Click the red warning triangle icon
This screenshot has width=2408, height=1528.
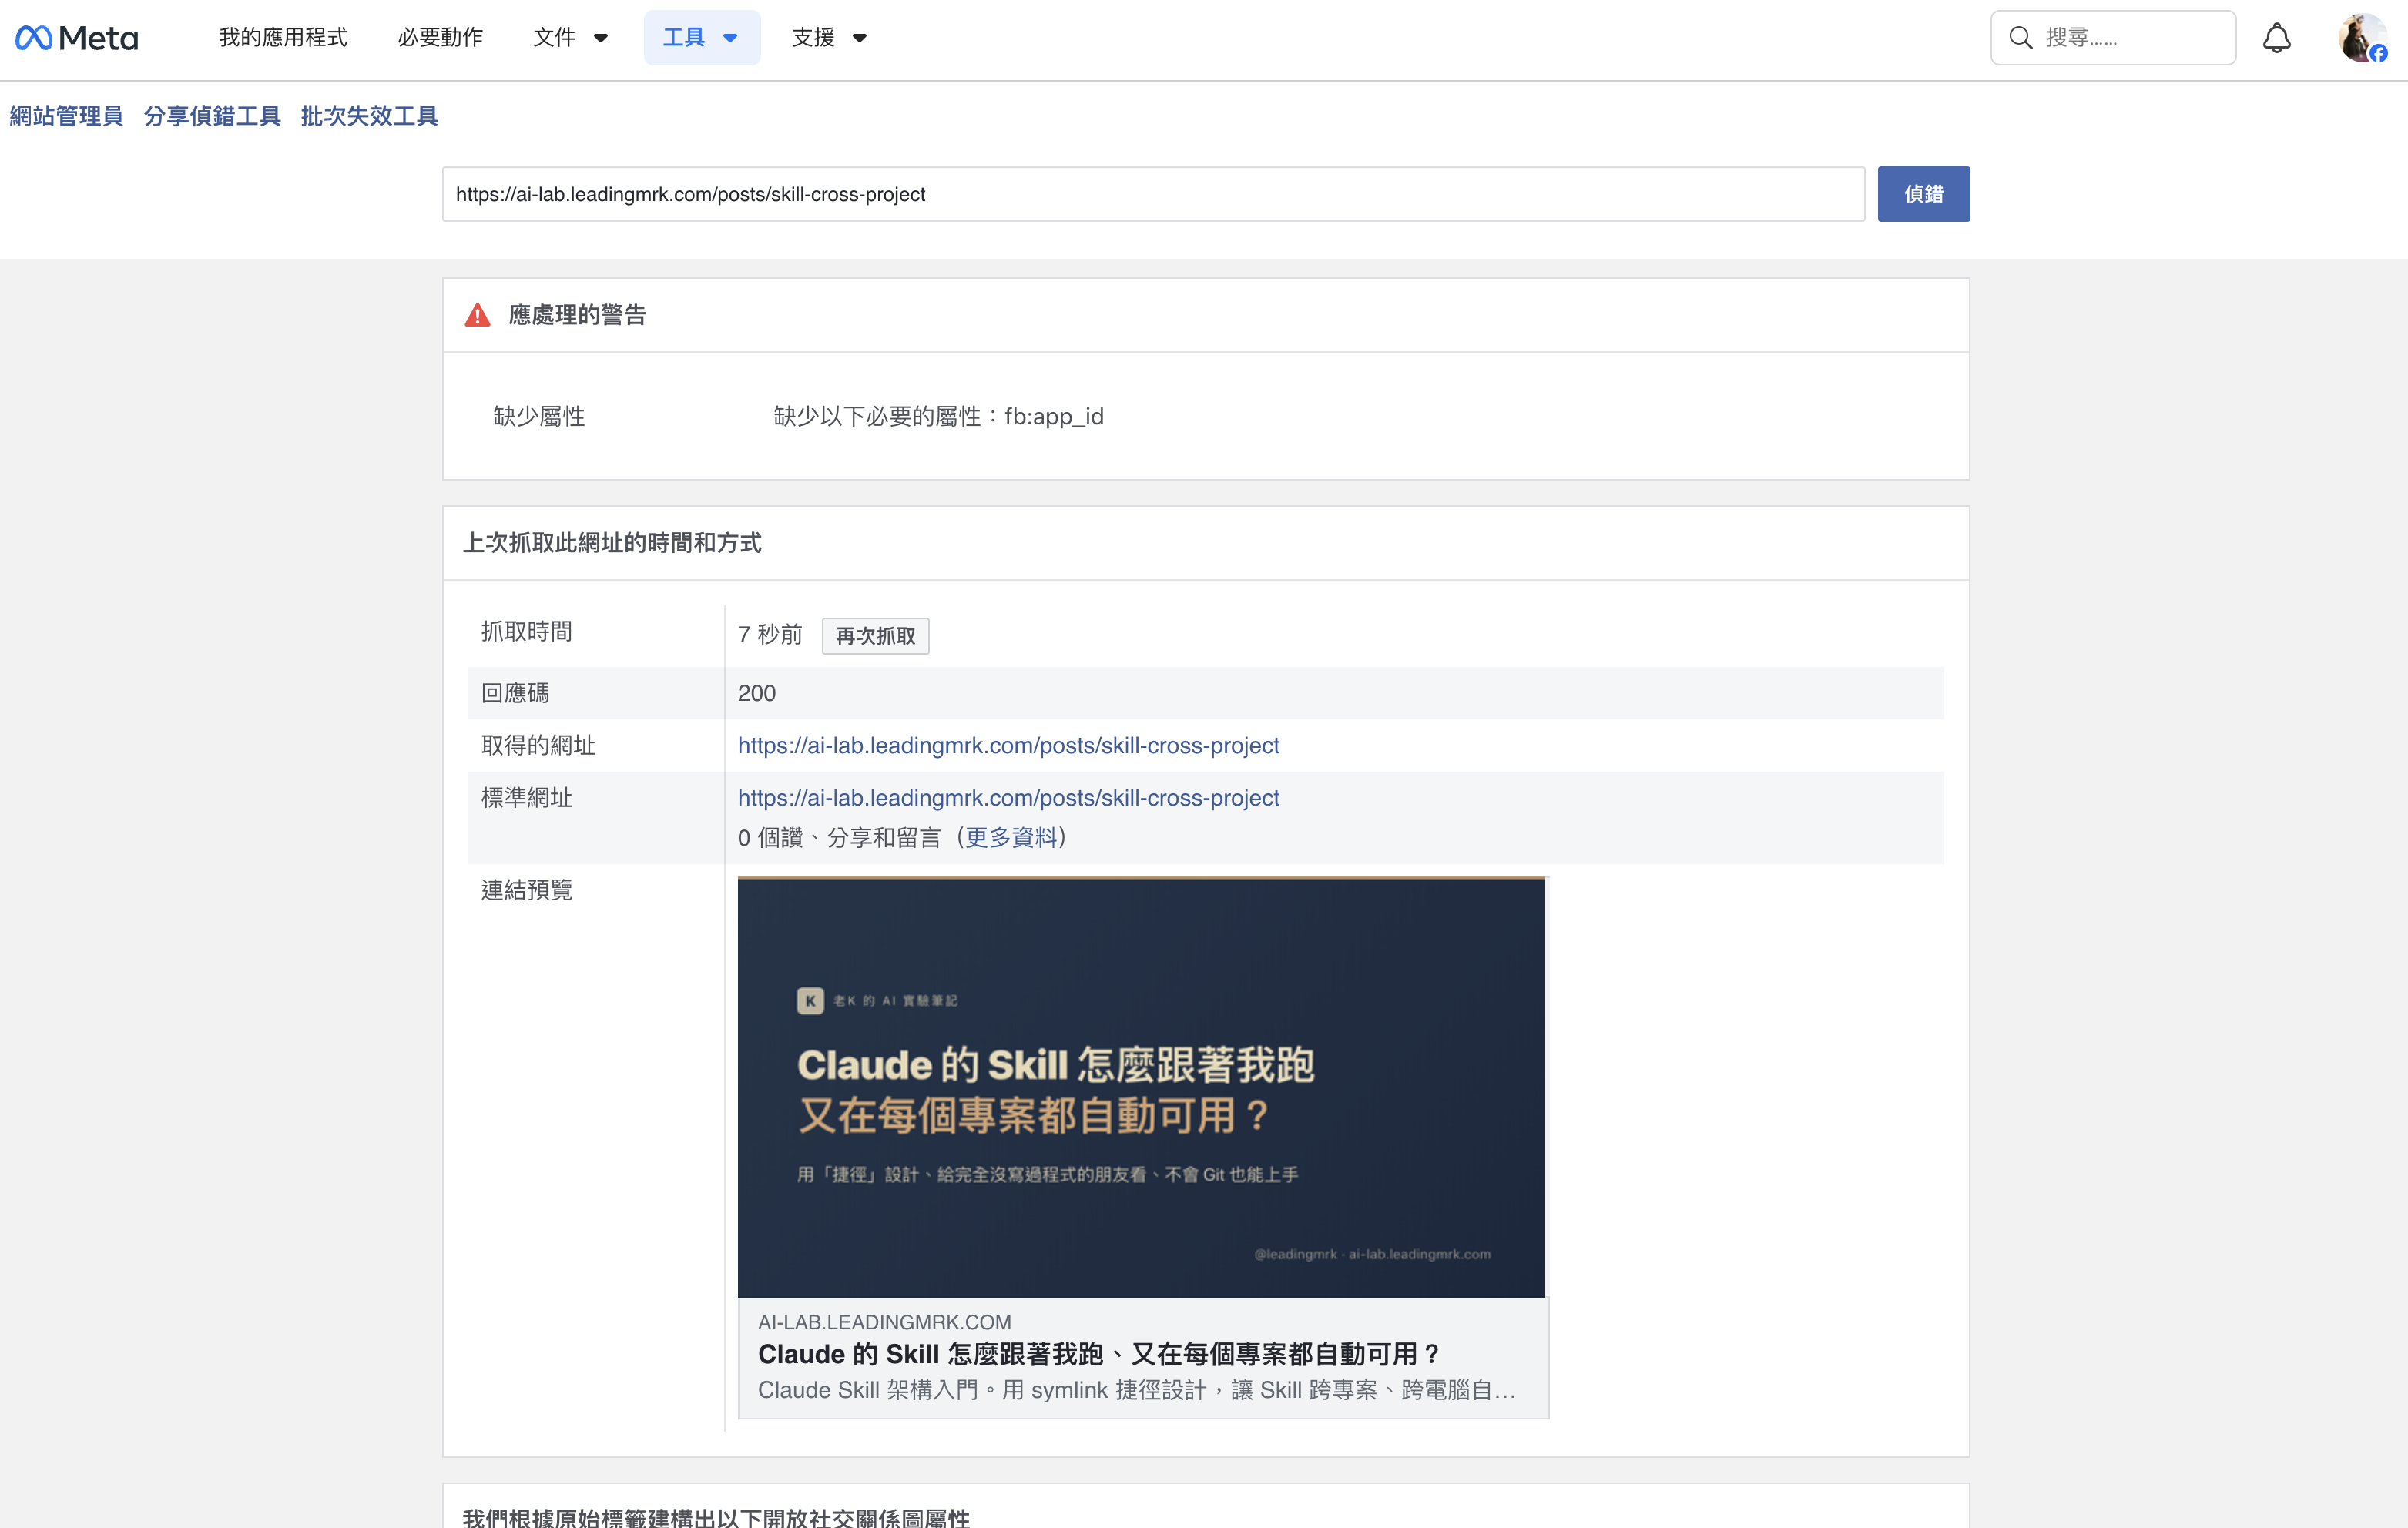[478, 315]
